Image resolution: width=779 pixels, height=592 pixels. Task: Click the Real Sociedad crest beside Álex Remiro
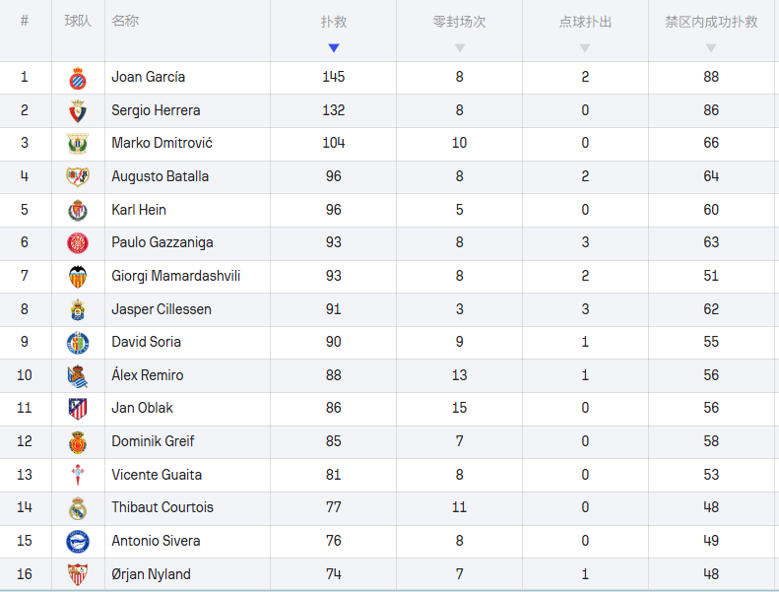(78, 375)
